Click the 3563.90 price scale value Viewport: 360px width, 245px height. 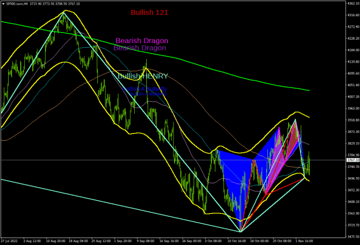[x=353, y=213]
